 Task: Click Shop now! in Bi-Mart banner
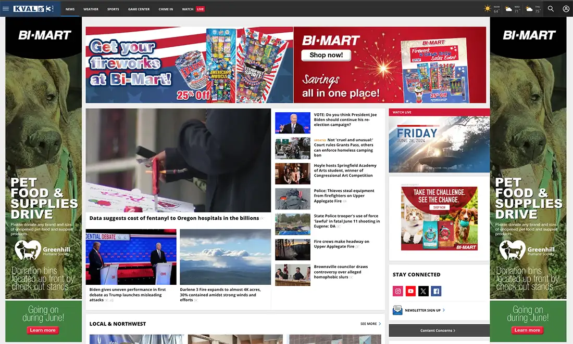click(326, 55)
